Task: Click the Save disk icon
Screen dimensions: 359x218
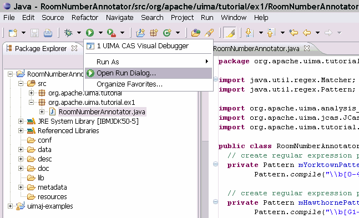Action: (35, 33)
